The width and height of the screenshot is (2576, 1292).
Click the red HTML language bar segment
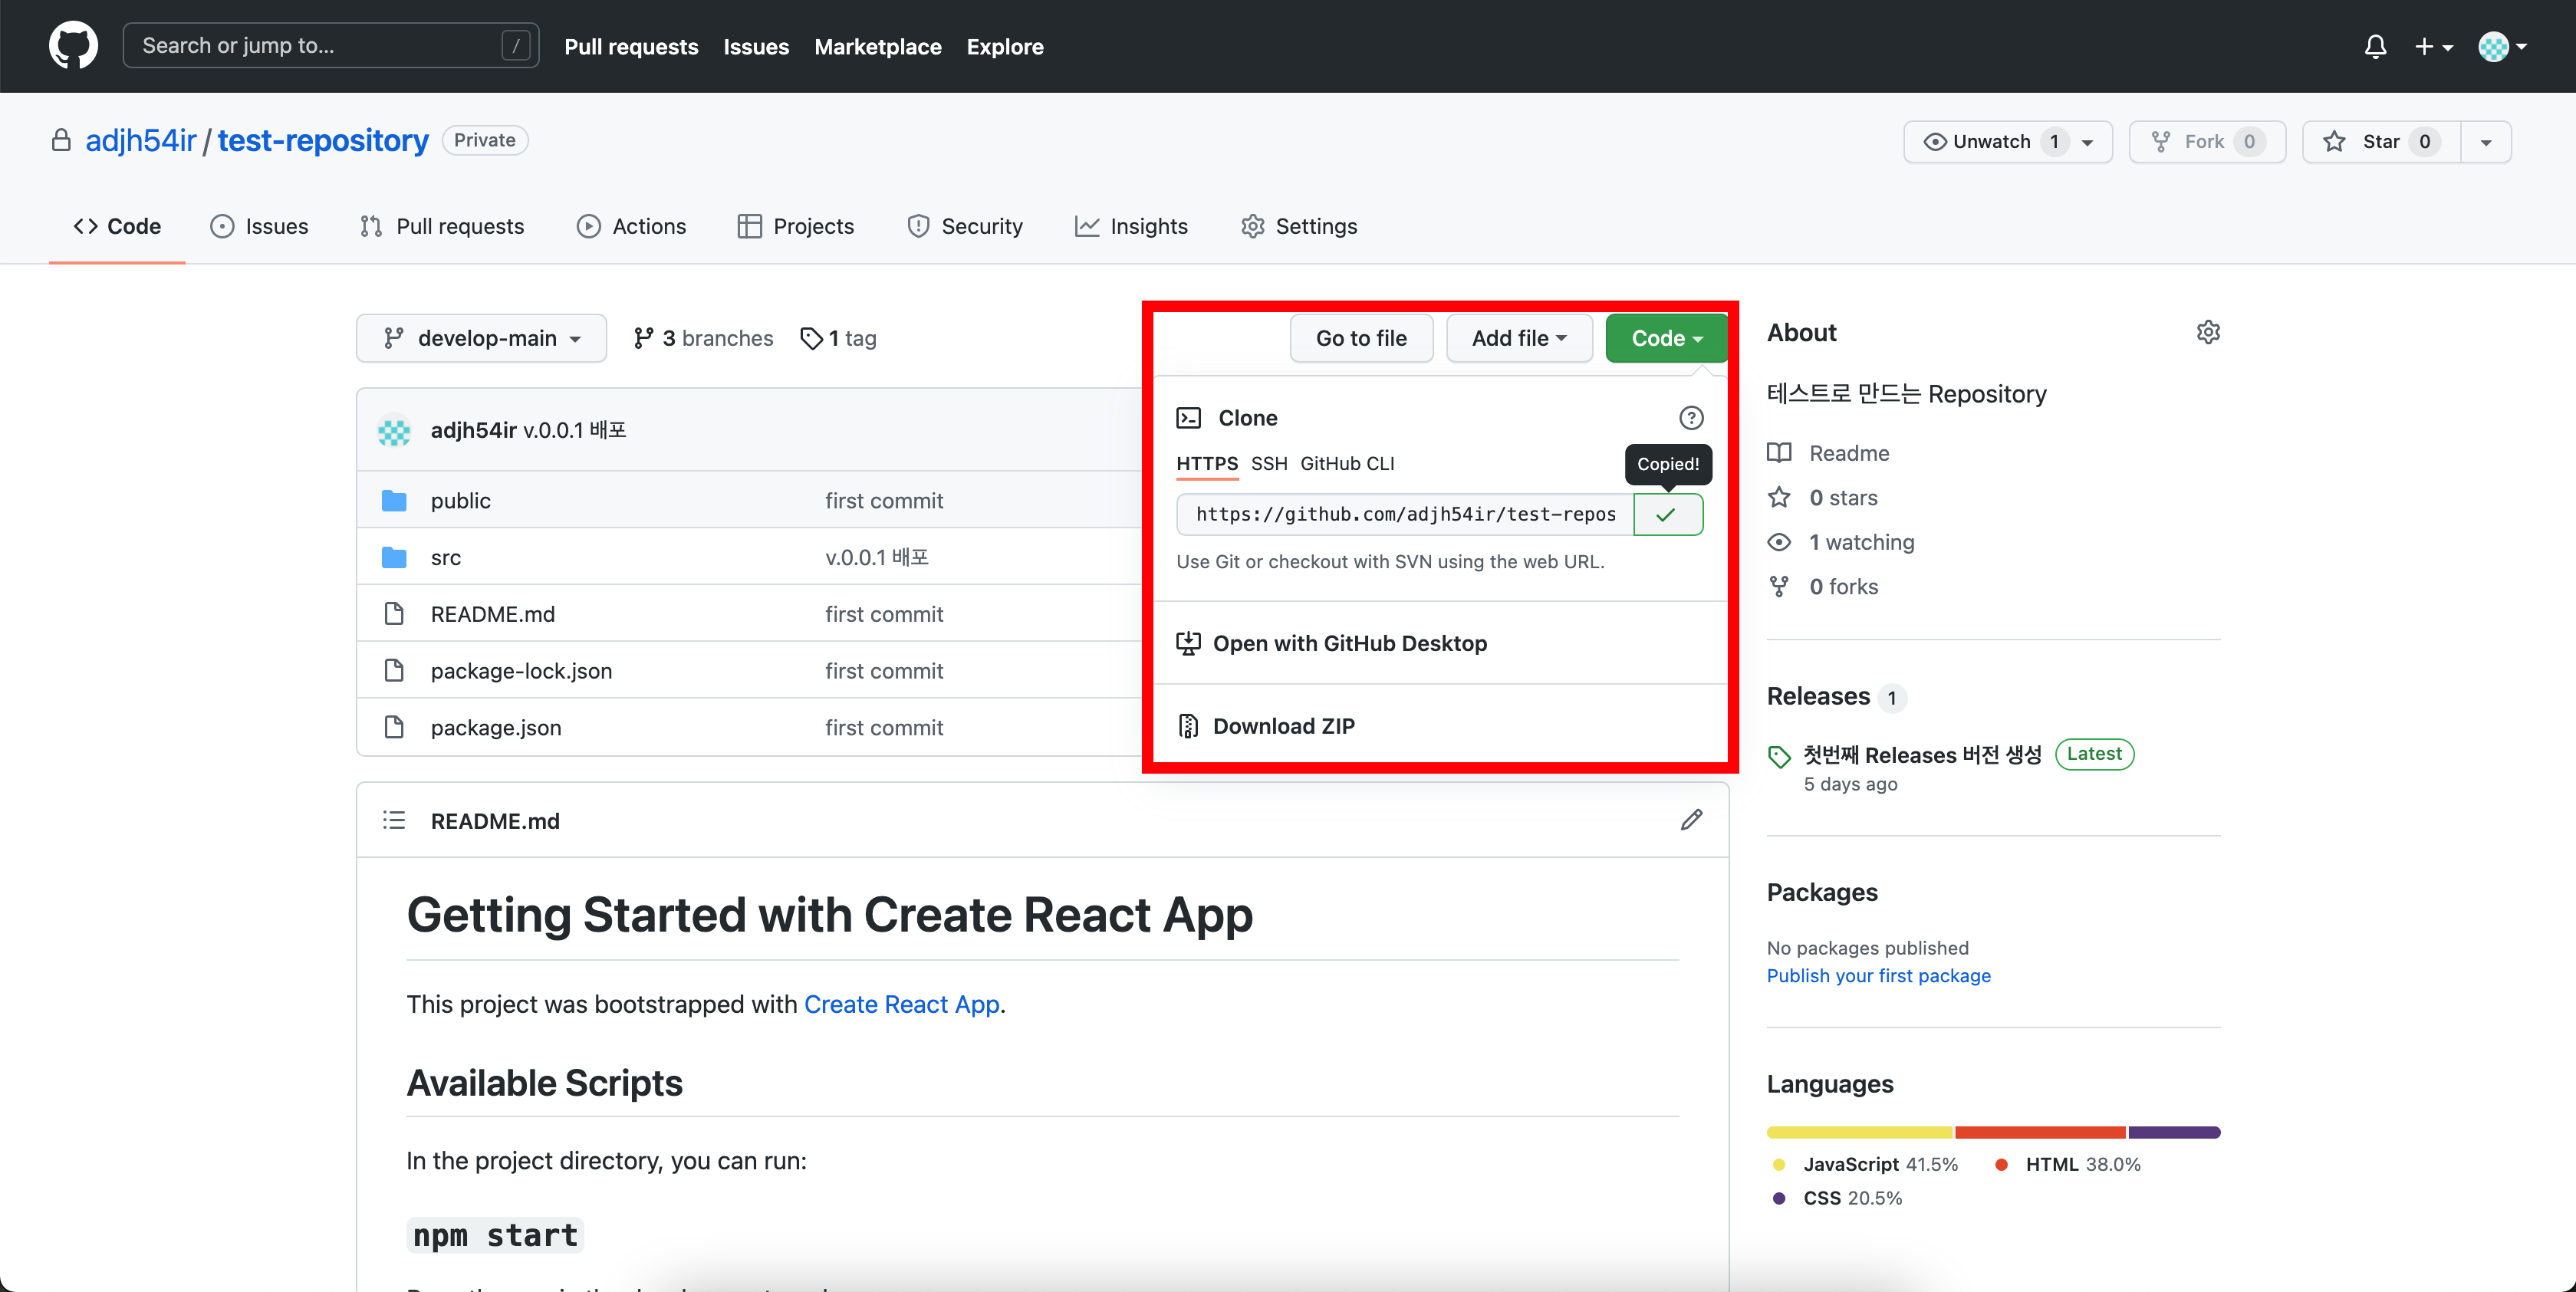(x=2040, y=1133)
